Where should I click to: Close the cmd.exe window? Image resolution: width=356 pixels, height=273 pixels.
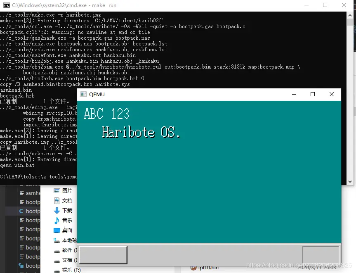(344, 5)
